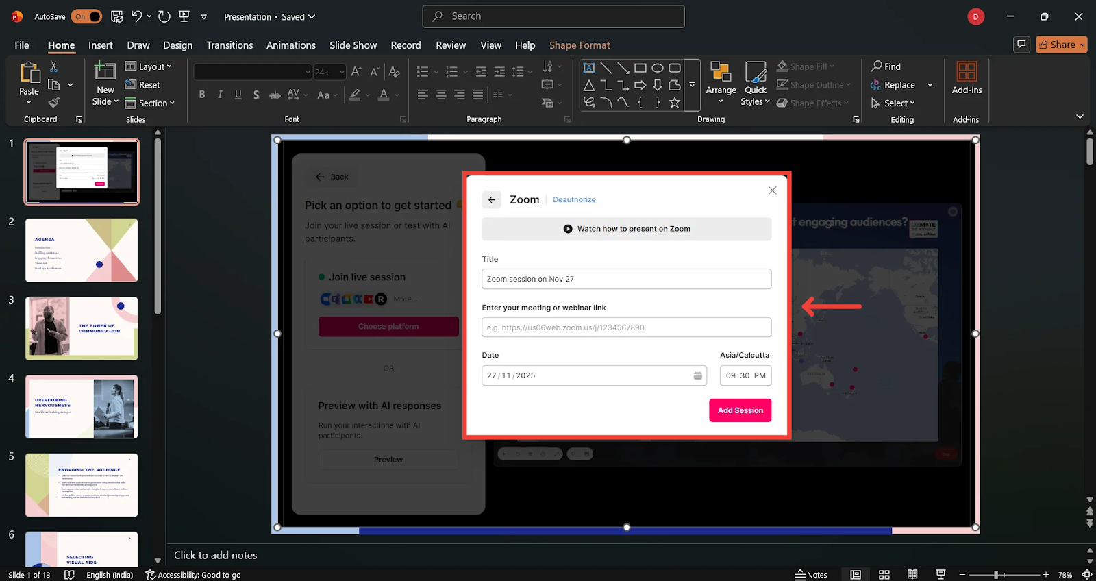Fit the slide to the current window
Viewport: 1096px width, 581px height.
(x=1086, y=575)
